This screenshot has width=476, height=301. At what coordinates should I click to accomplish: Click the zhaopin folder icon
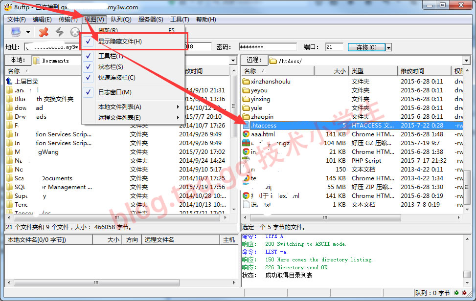pyautogui.click(x=246, y=117)
